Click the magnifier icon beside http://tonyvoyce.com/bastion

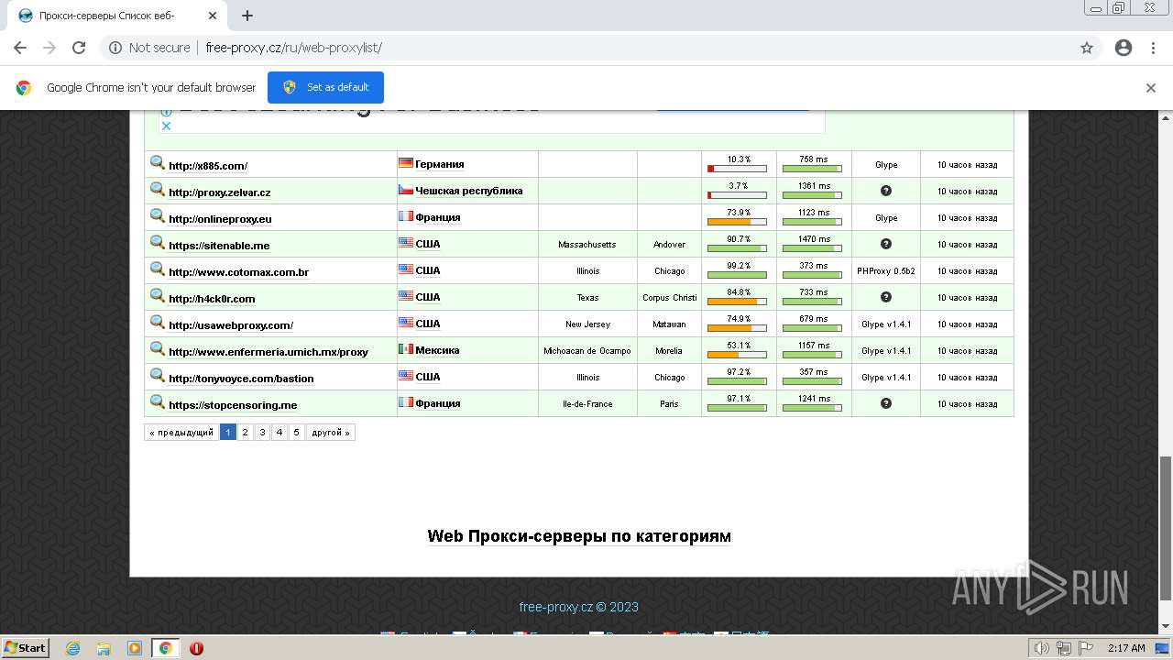click(x=158, y=376)
